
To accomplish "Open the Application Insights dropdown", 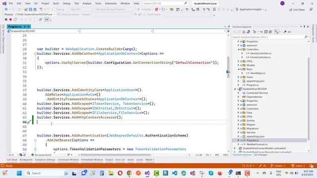I will tap(263, 9).
